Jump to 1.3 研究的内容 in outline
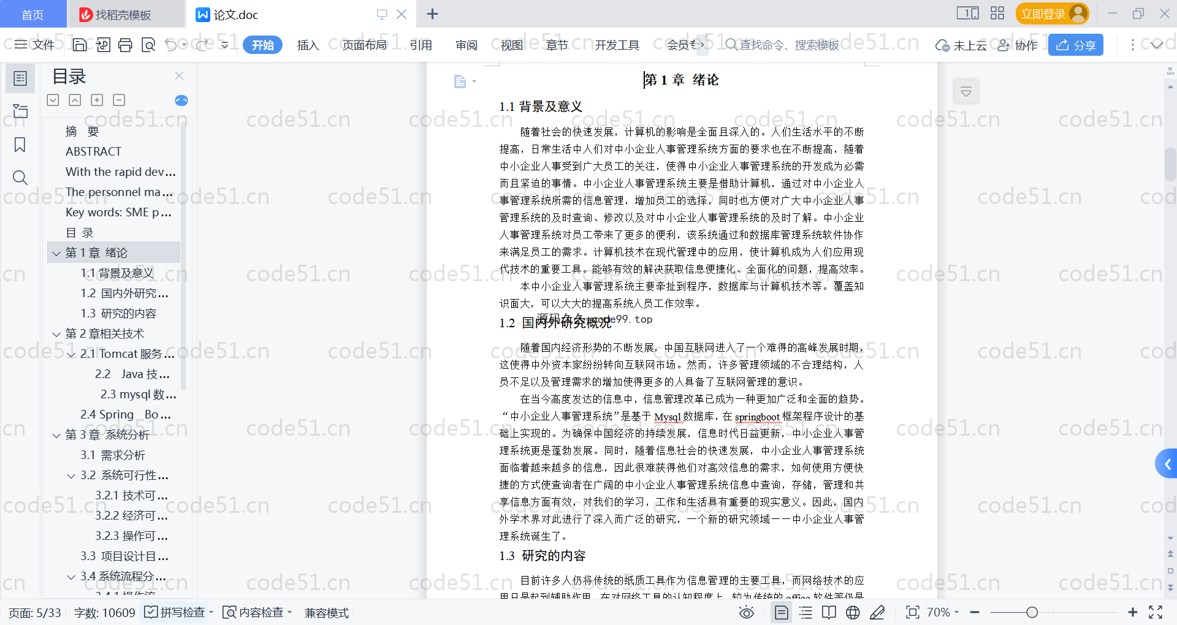 (x=118, y=314)
